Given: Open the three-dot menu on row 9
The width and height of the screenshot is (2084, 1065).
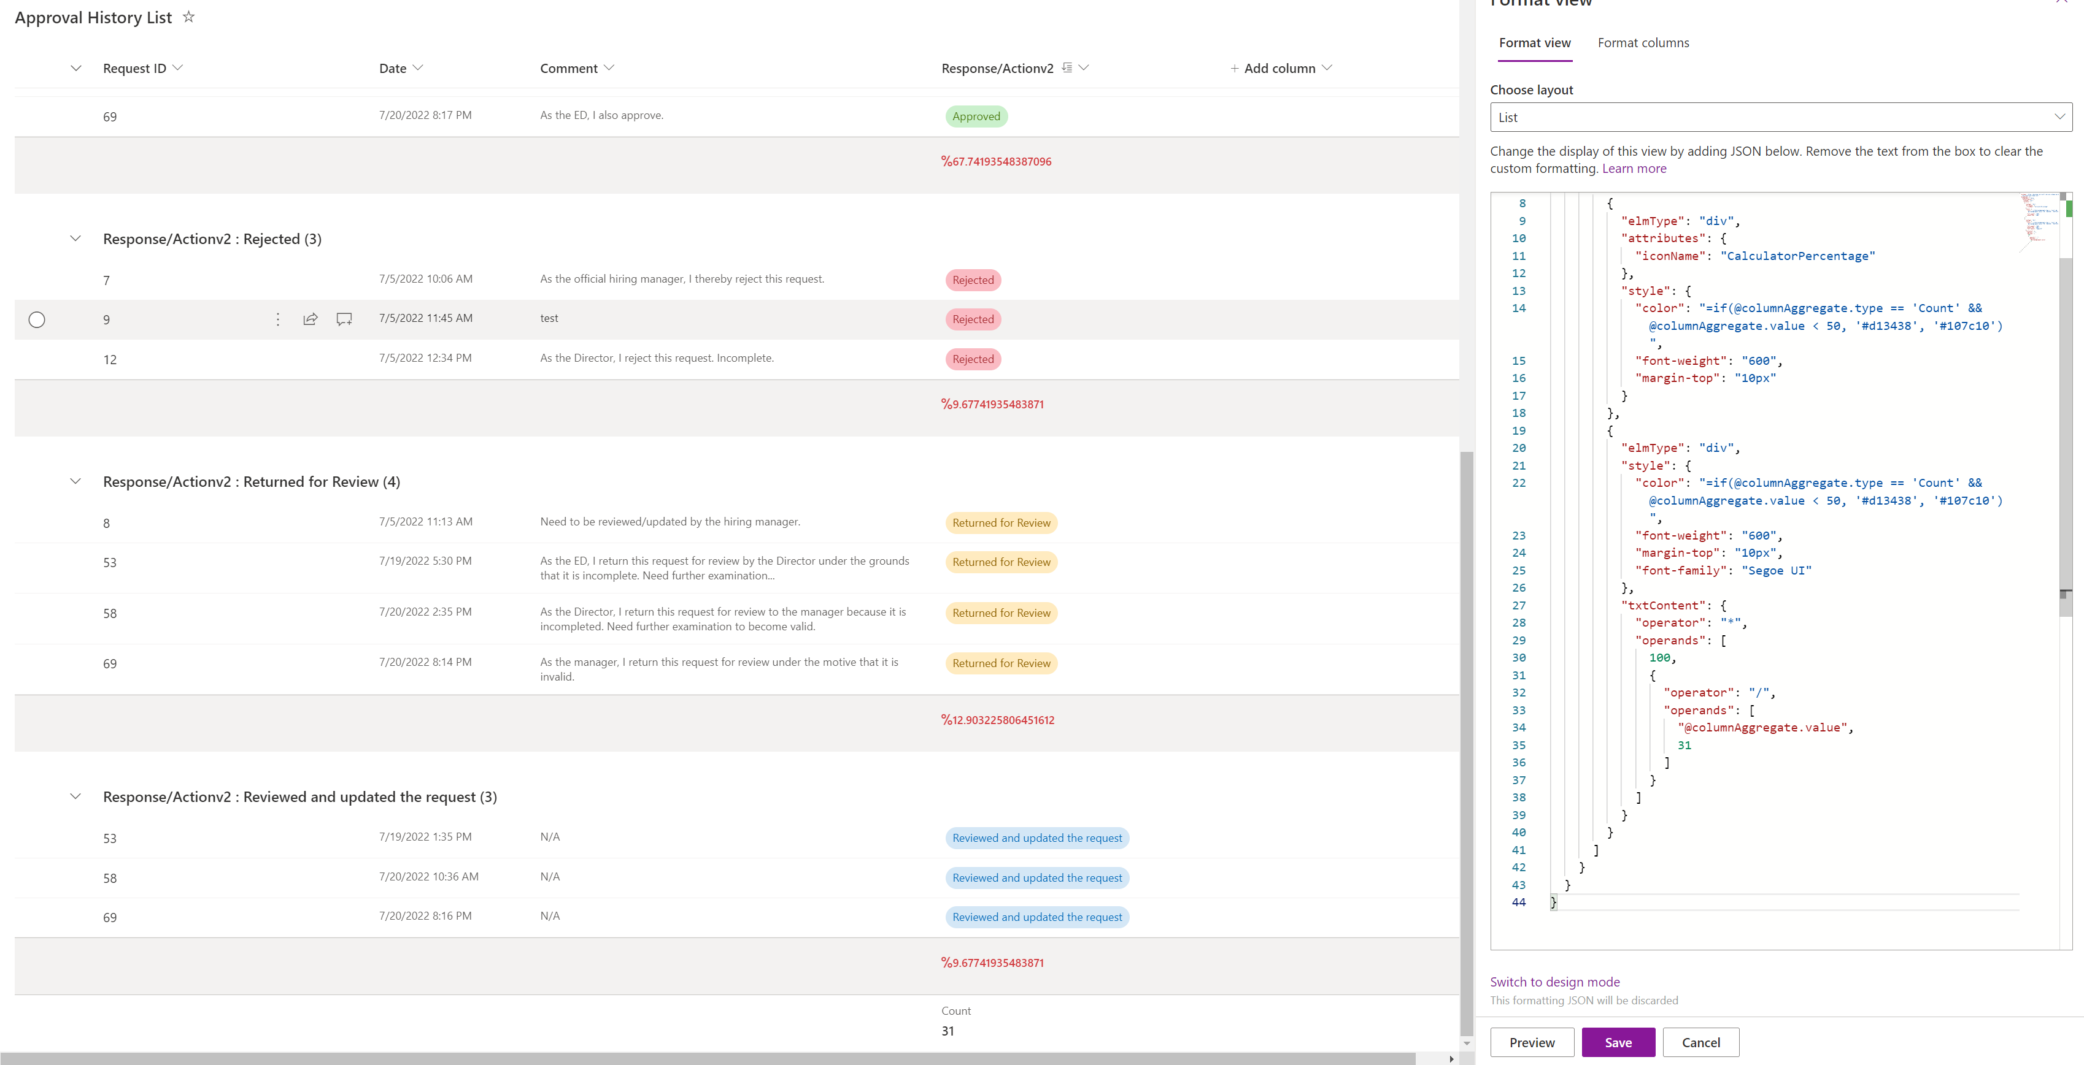Looking at the screenshot, I should pyautogui.click(x=277, y=319).
